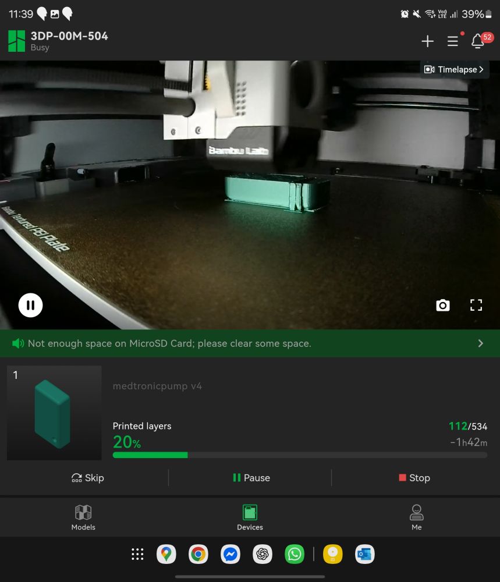Switch to the Models tab
This screenshot has width=500, height=582.
pos(83,517)
